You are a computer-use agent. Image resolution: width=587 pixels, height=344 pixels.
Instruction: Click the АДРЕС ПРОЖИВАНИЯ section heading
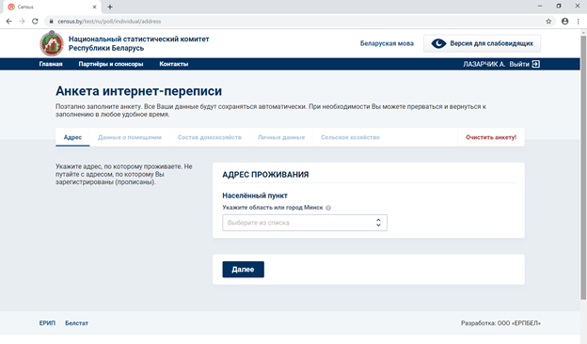pyautogui.click(x=265, y=175)
